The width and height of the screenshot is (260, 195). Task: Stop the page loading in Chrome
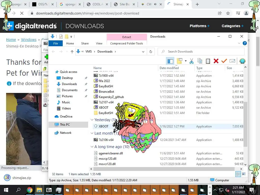click(22, 13)
